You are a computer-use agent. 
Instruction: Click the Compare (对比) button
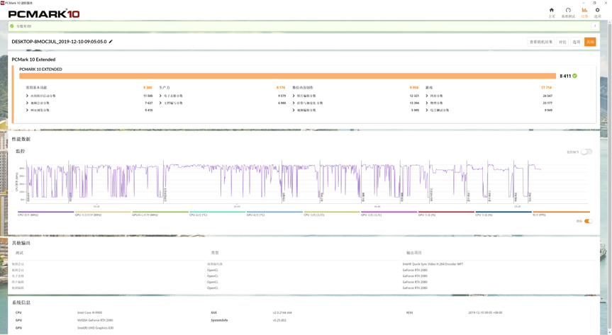pyautogui.click(x=562, y=42)
